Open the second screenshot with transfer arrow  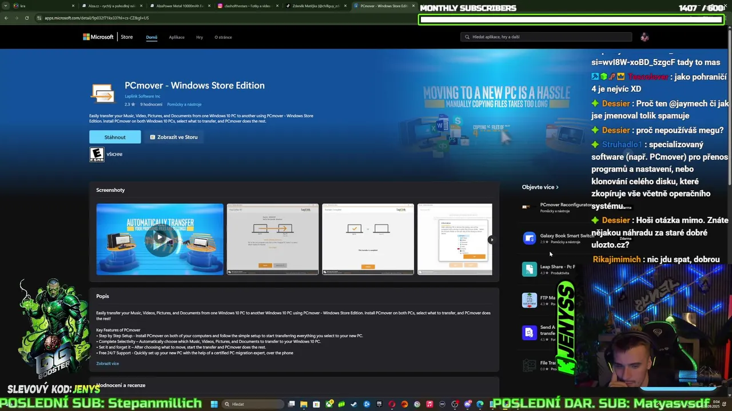tap(273, 239)
